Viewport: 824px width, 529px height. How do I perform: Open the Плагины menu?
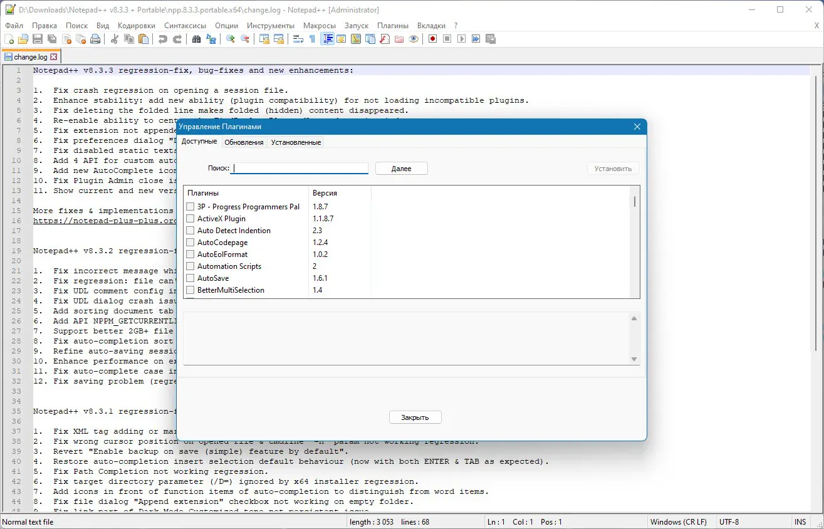coord(393,26)
